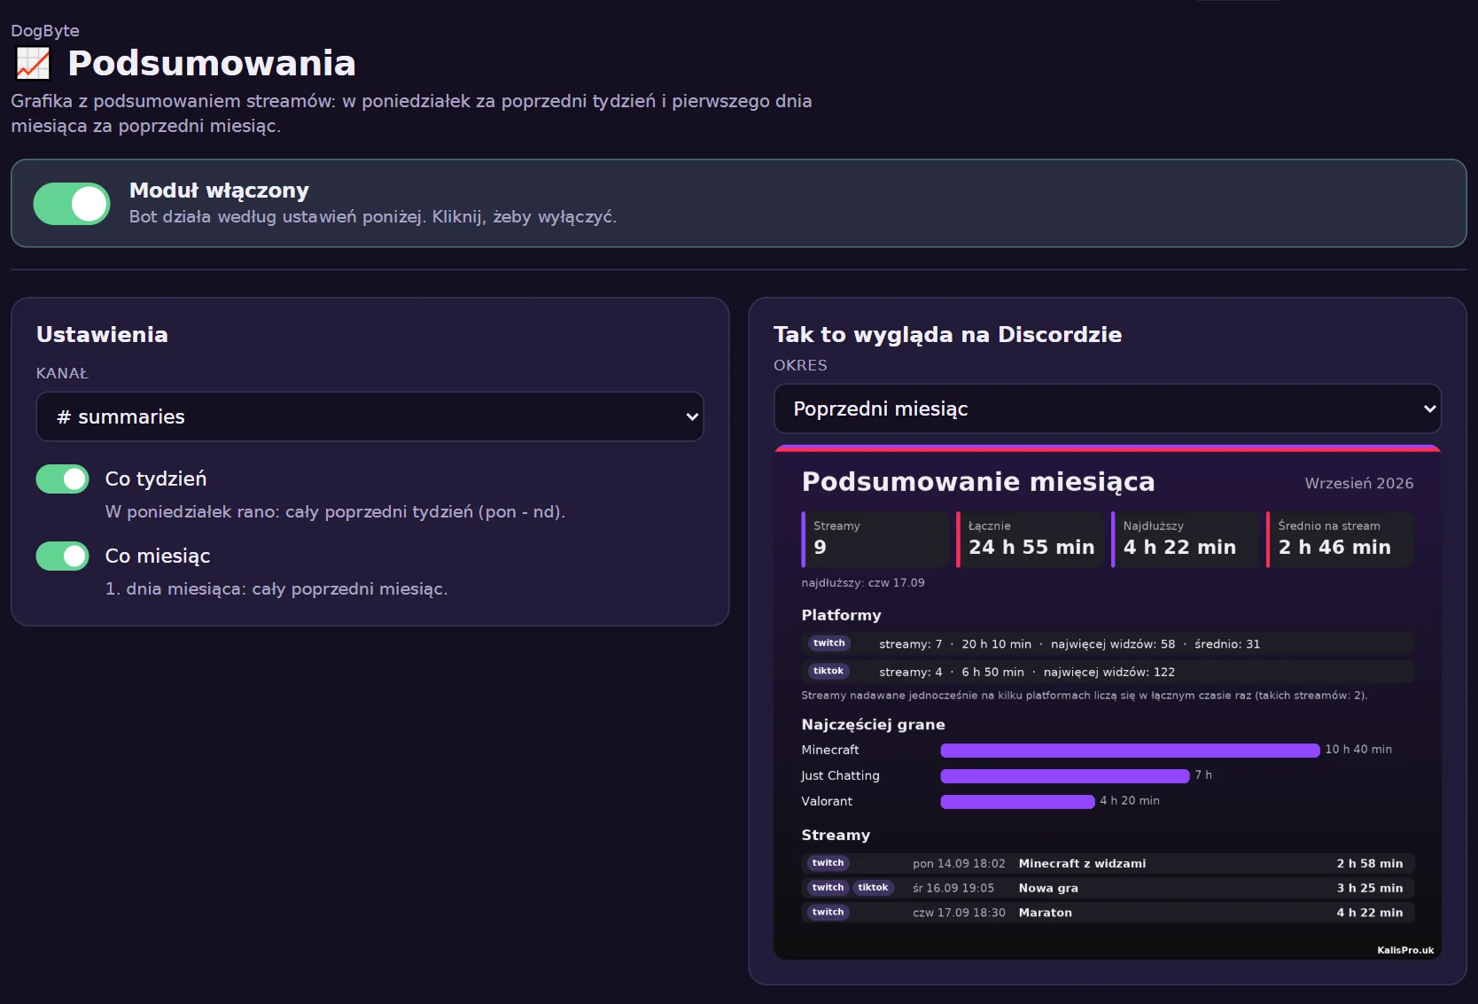The image size is (1478, 1004).
Task: Click the Wrzesień 2026 date label
Action: click(x=1358, y=483)
